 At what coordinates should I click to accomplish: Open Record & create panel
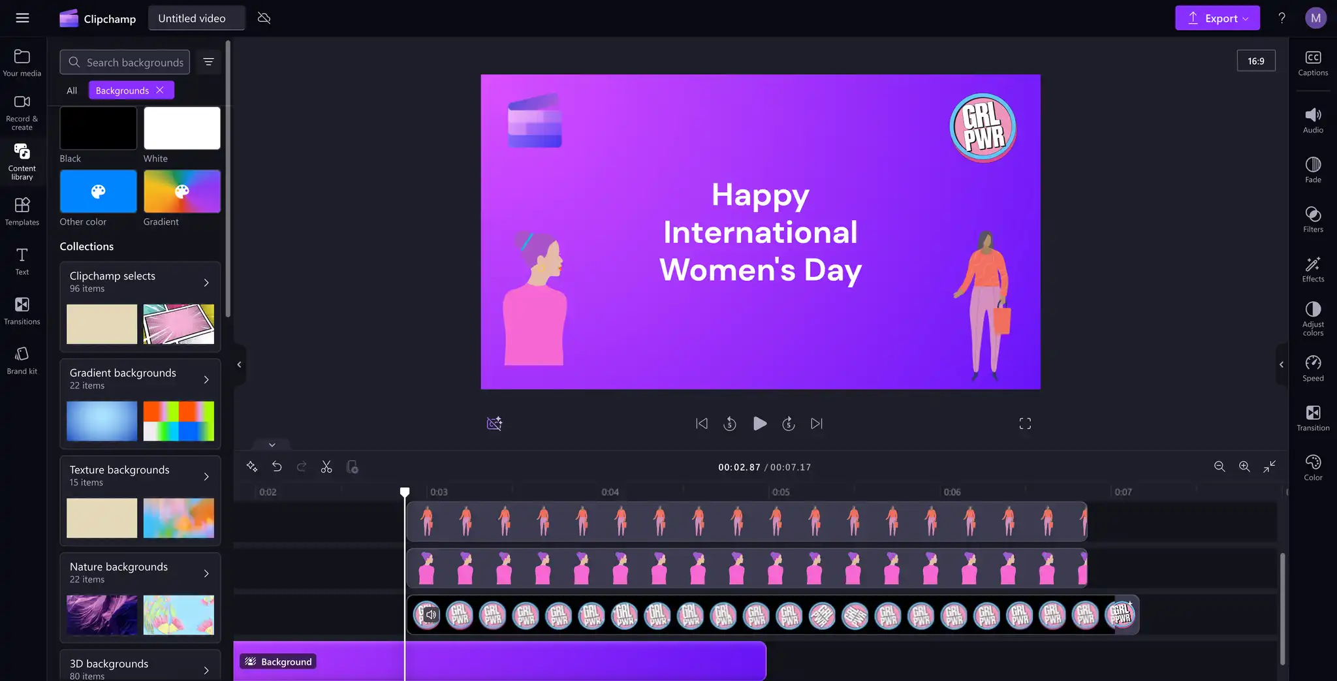pos(22,112)
